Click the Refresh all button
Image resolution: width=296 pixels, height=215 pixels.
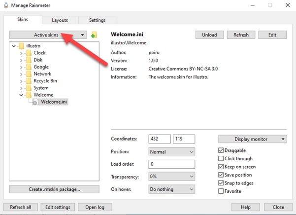pyautogui.click(x=21, y=207)
